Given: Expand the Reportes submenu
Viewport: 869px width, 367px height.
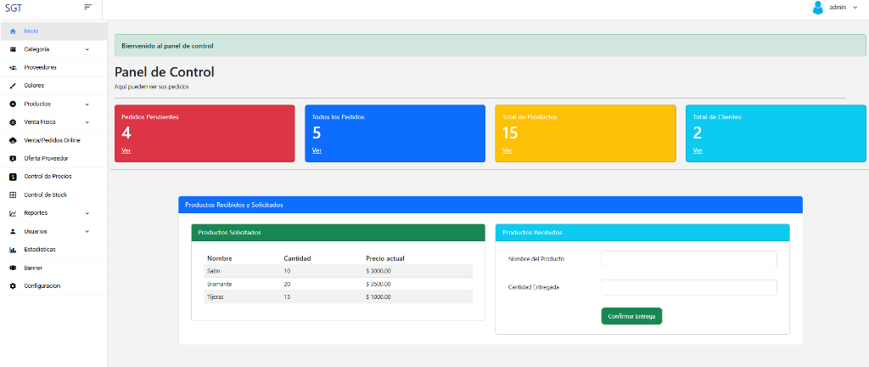Looking at the screenshot, I should click(87, 213).
